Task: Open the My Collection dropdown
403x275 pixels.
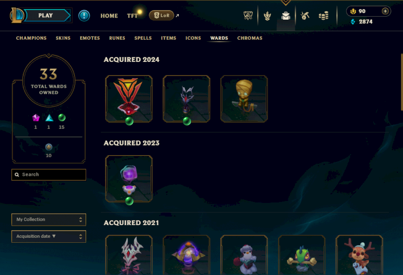Action: 49,220
